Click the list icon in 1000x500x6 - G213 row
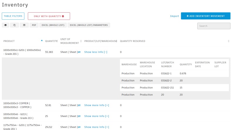The width and height of the screenshot is (231, 130). point(79,116)
